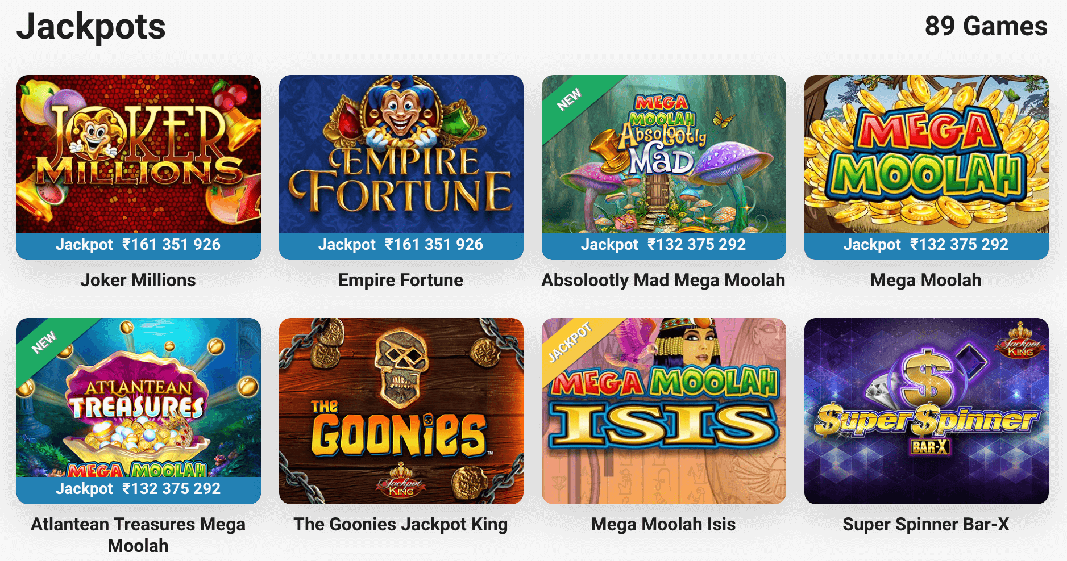Click the Empire Fortune title text

(x=401, y=280)
